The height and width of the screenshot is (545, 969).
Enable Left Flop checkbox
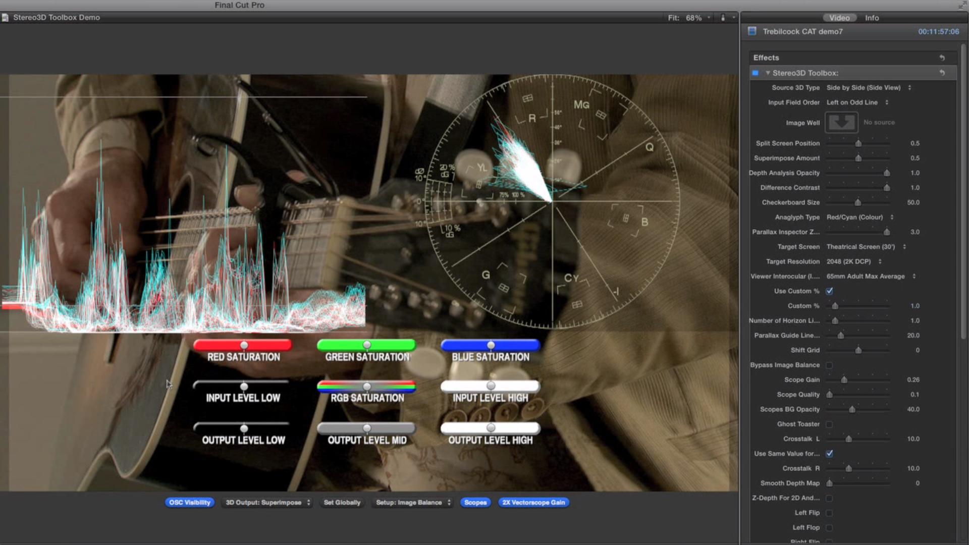pyautogui.click(x=829, y=528)
